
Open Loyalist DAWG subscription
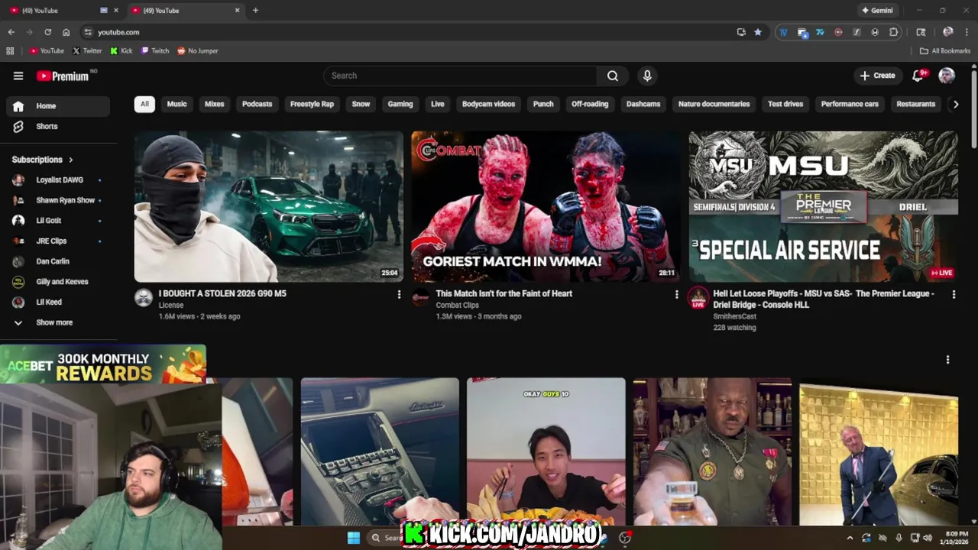click(x=58, y=180)
